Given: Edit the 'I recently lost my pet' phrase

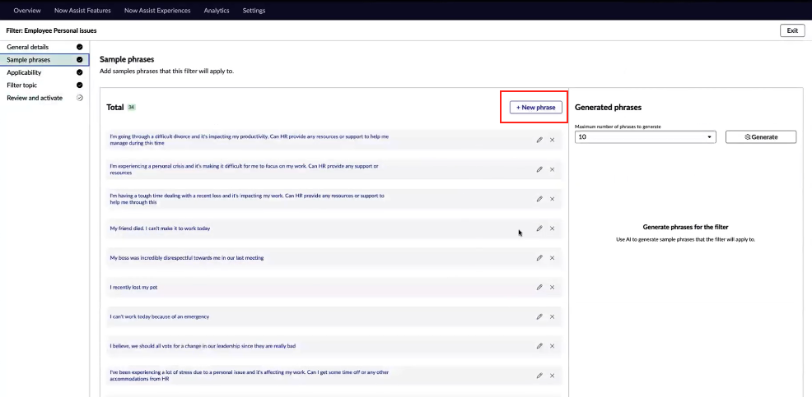Looking at the screenshot, I should (x=539, y=287).
